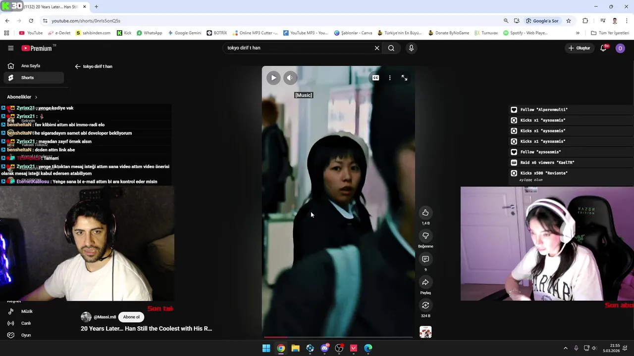Viewport: 634px width, 356px height.
Task: View site information icon in address bar
Action: [45, 21]
